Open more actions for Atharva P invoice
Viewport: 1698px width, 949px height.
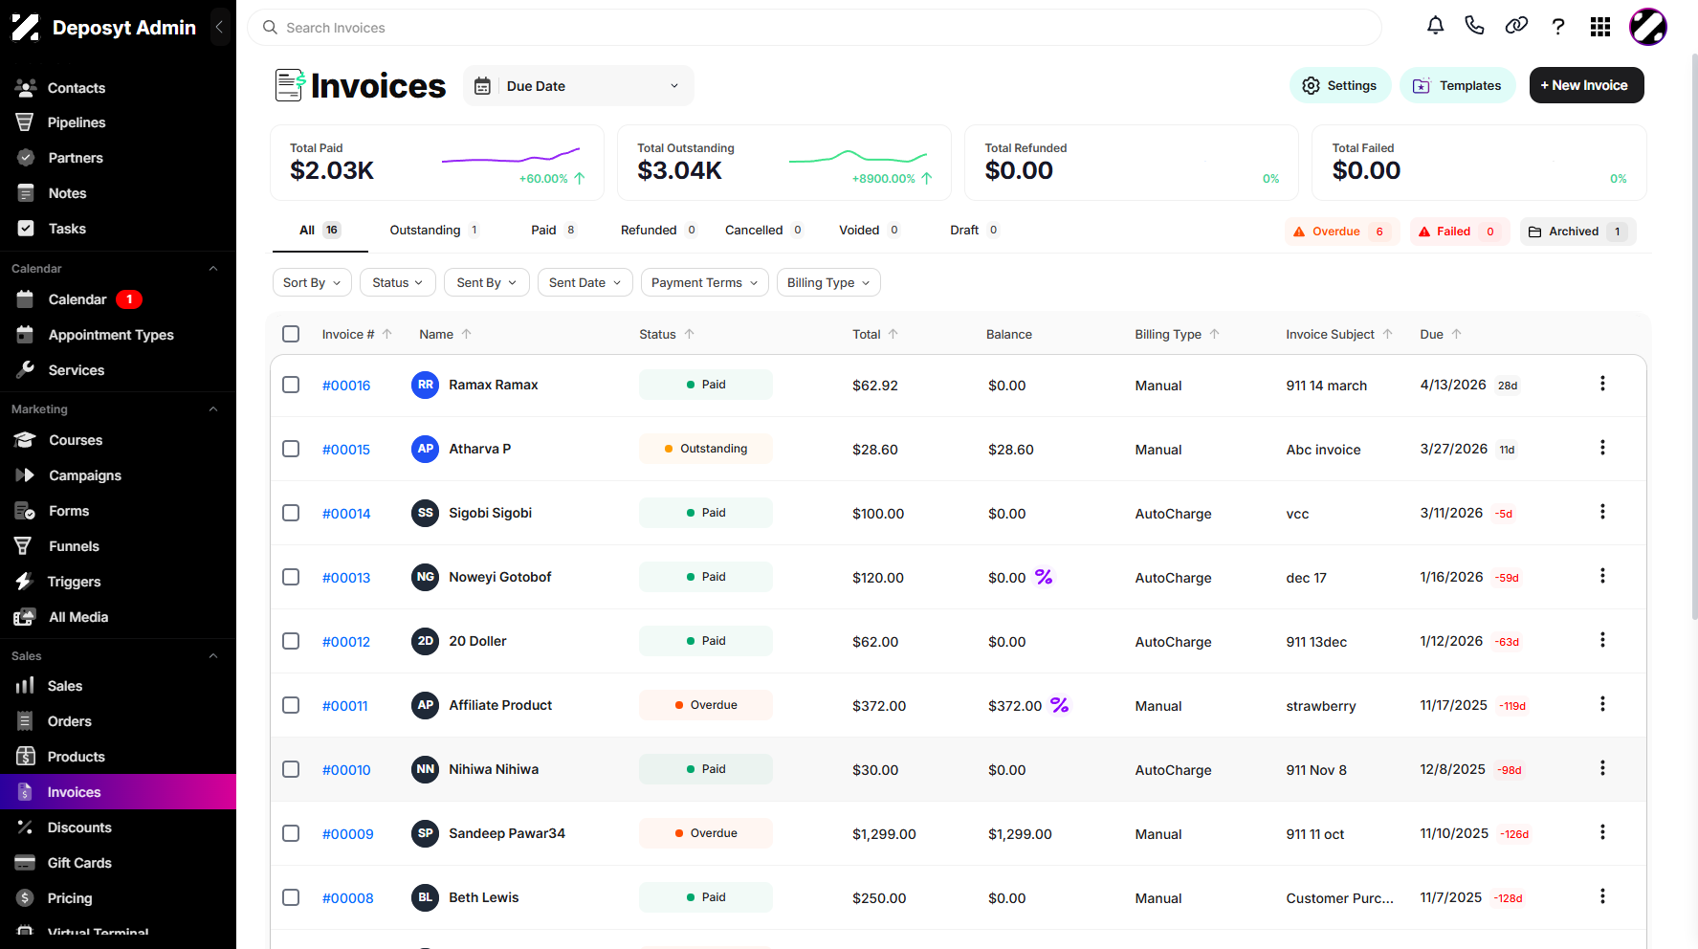(1602, 448)
